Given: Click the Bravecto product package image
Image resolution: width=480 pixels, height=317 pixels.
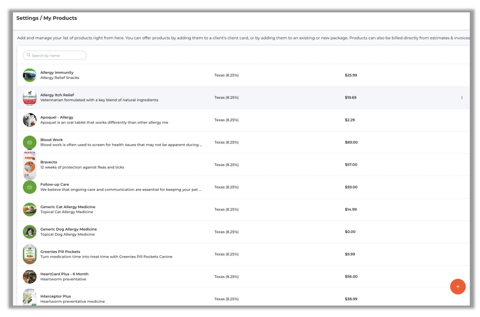Looking at the screenshot, I should tap(30, 165).
